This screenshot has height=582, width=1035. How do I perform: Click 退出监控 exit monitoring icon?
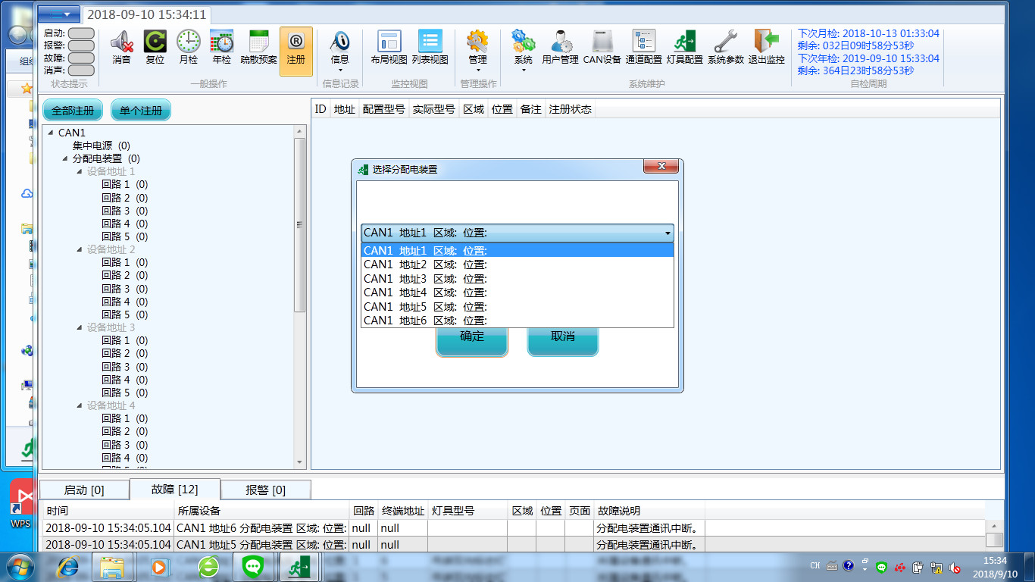(x=766, y=47)
